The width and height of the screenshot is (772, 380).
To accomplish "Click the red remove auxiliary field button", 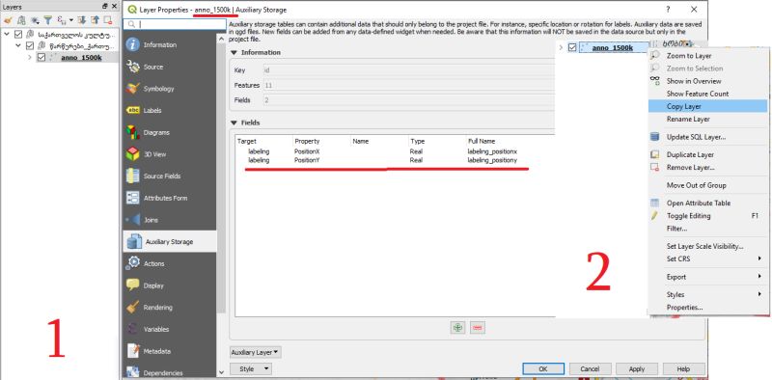I will coord(477,327).
